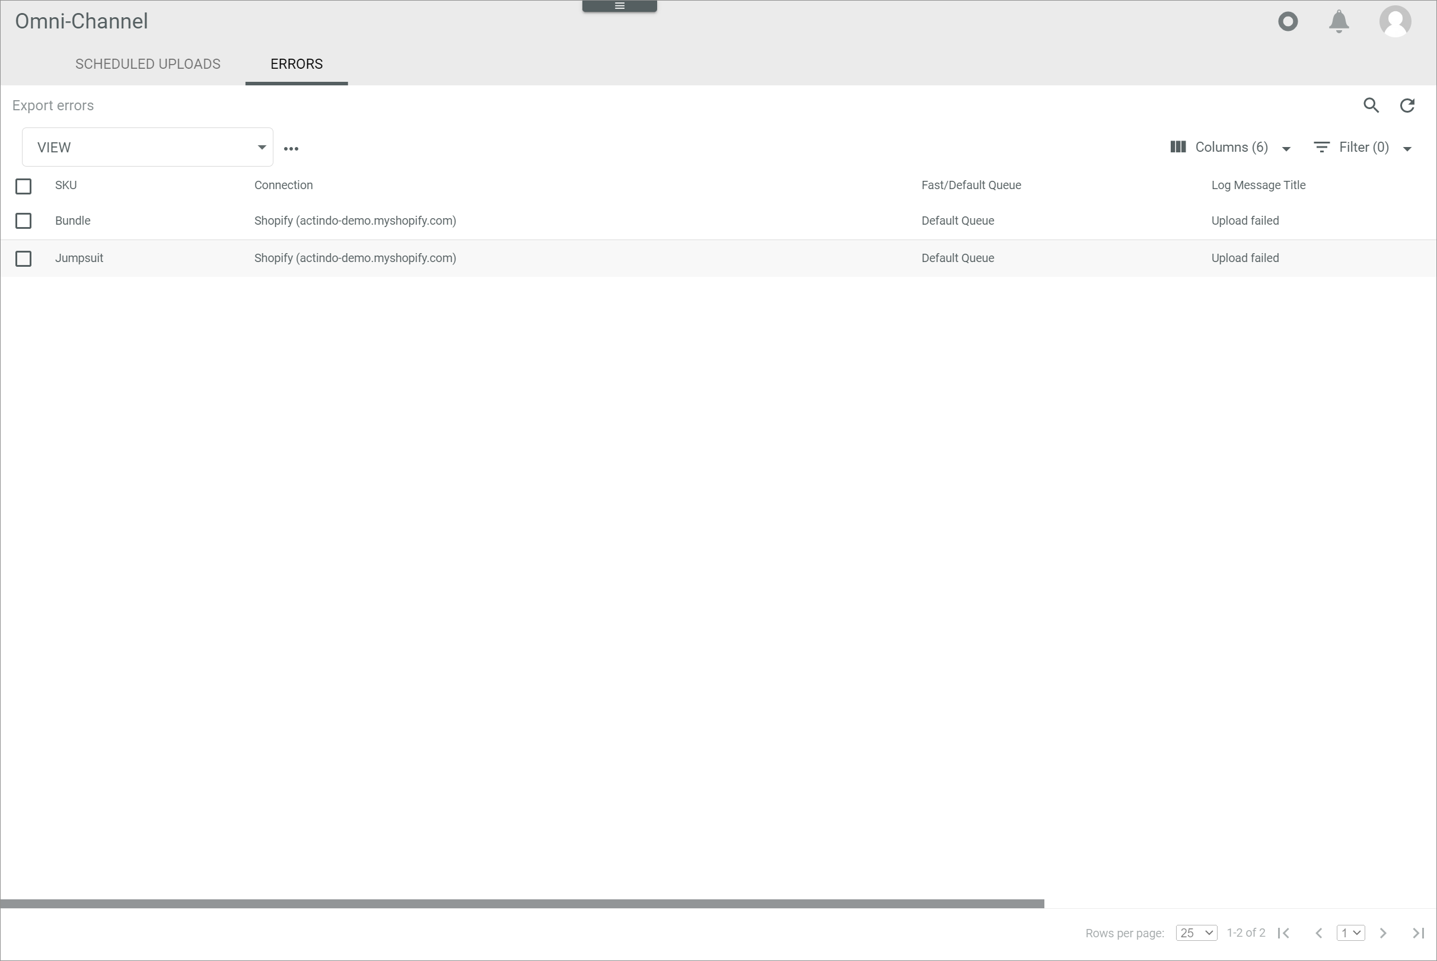
Task: Open the VIEW dropdown
Action: pos(148,147)
